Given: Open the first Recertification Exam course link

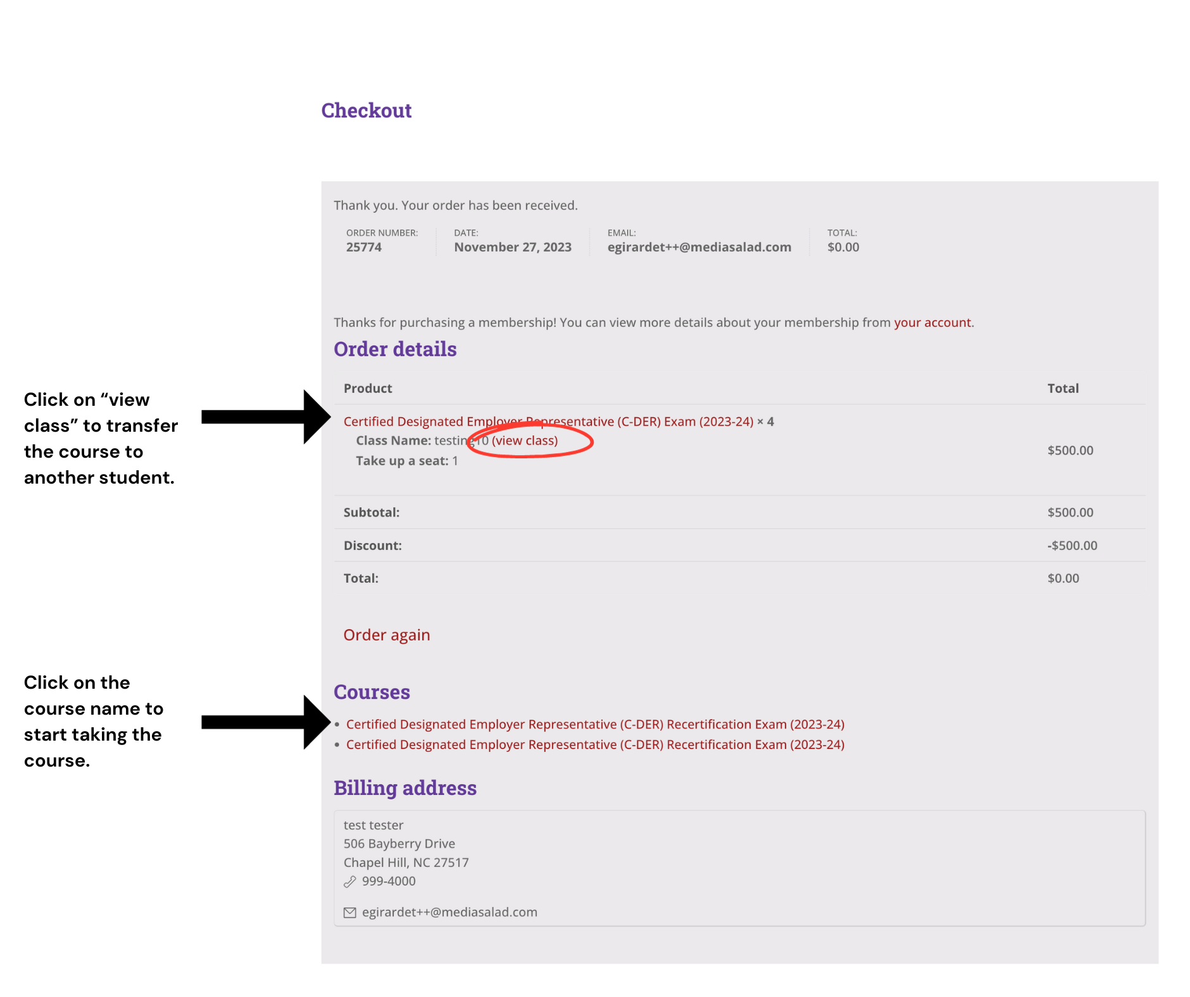Looking at the screenshot, I should point(595,724).
